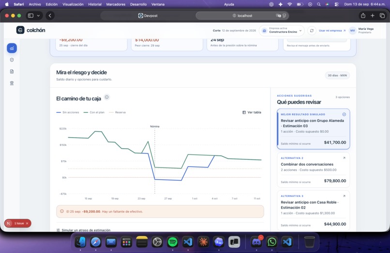Open Alternativa 2 arrow icon
The image size is (390, 253).
point(344,158)
